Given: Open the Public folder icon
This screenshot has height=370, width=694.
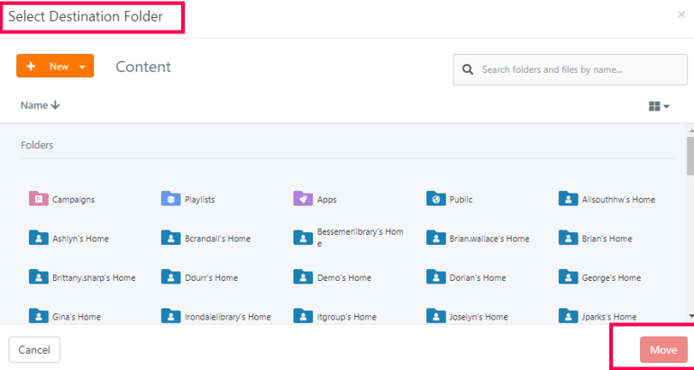Looking at the screenshot, I should 435,198.
